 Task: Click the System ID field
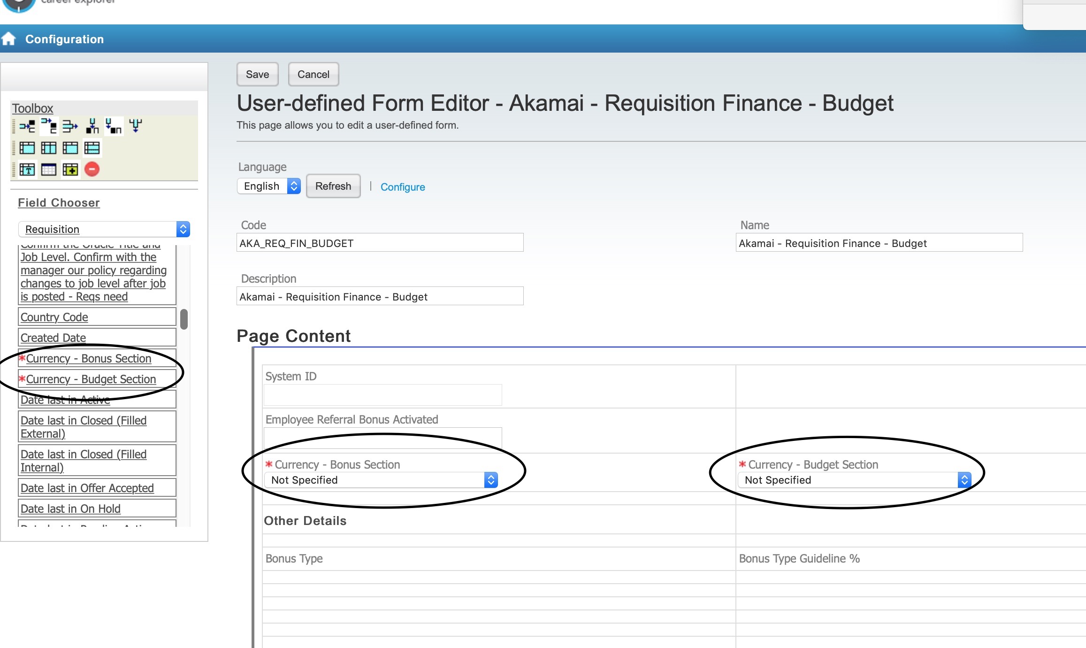coord(383,395)
